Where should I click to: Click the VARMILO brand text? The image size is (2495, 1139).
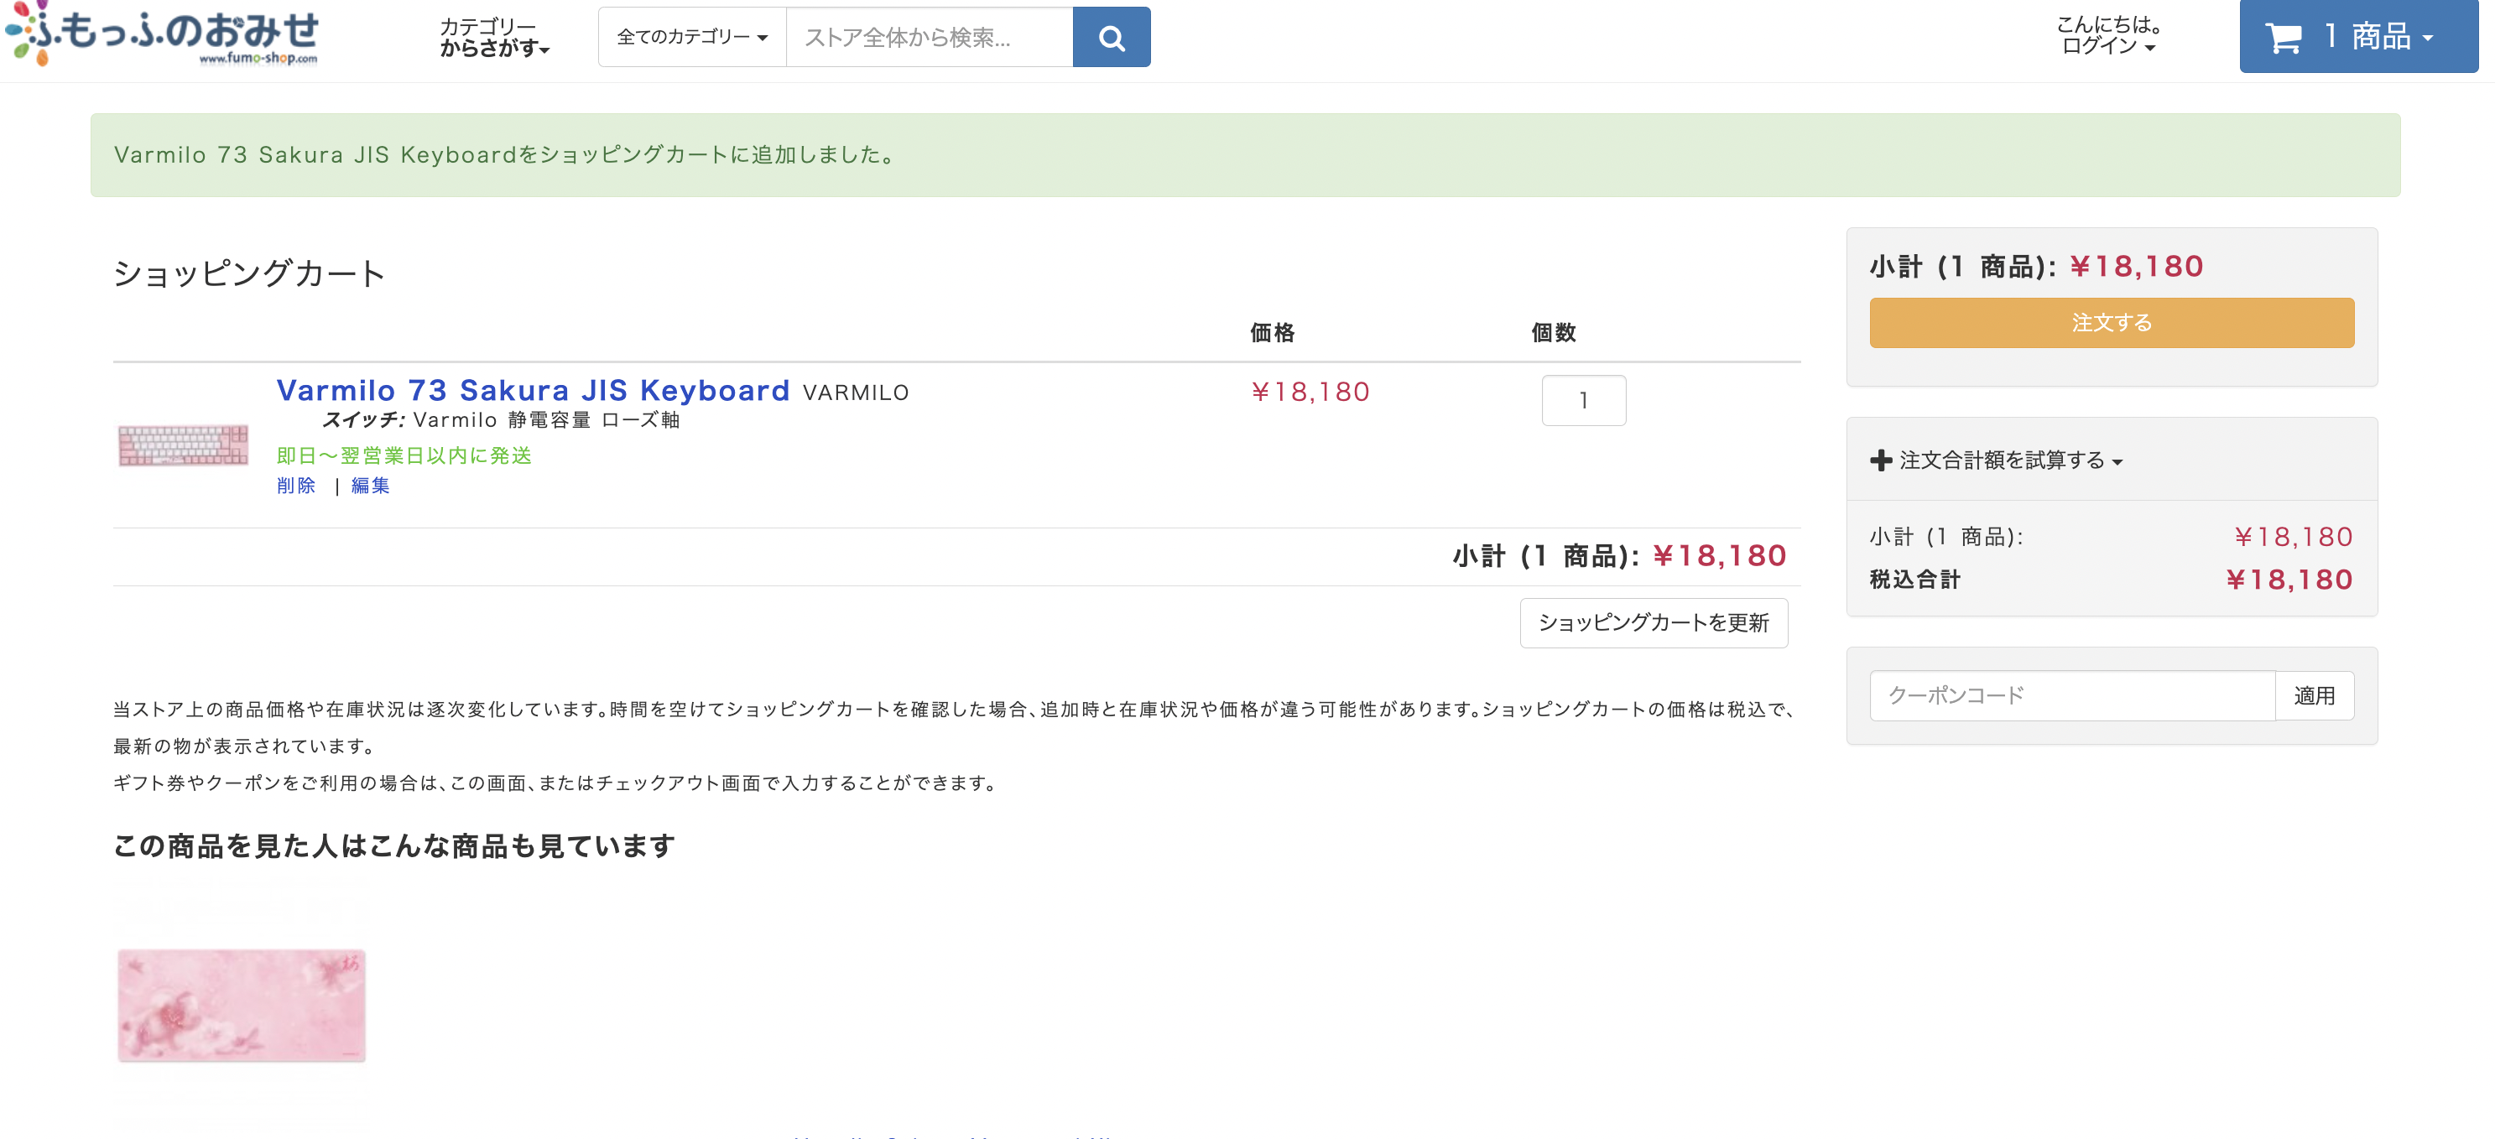tap(857, 393)
